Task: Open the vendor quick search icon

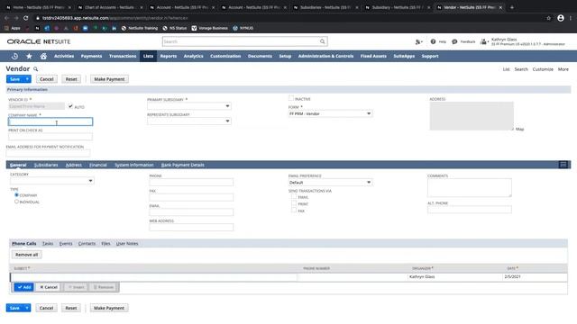Action: click(36, 69)
